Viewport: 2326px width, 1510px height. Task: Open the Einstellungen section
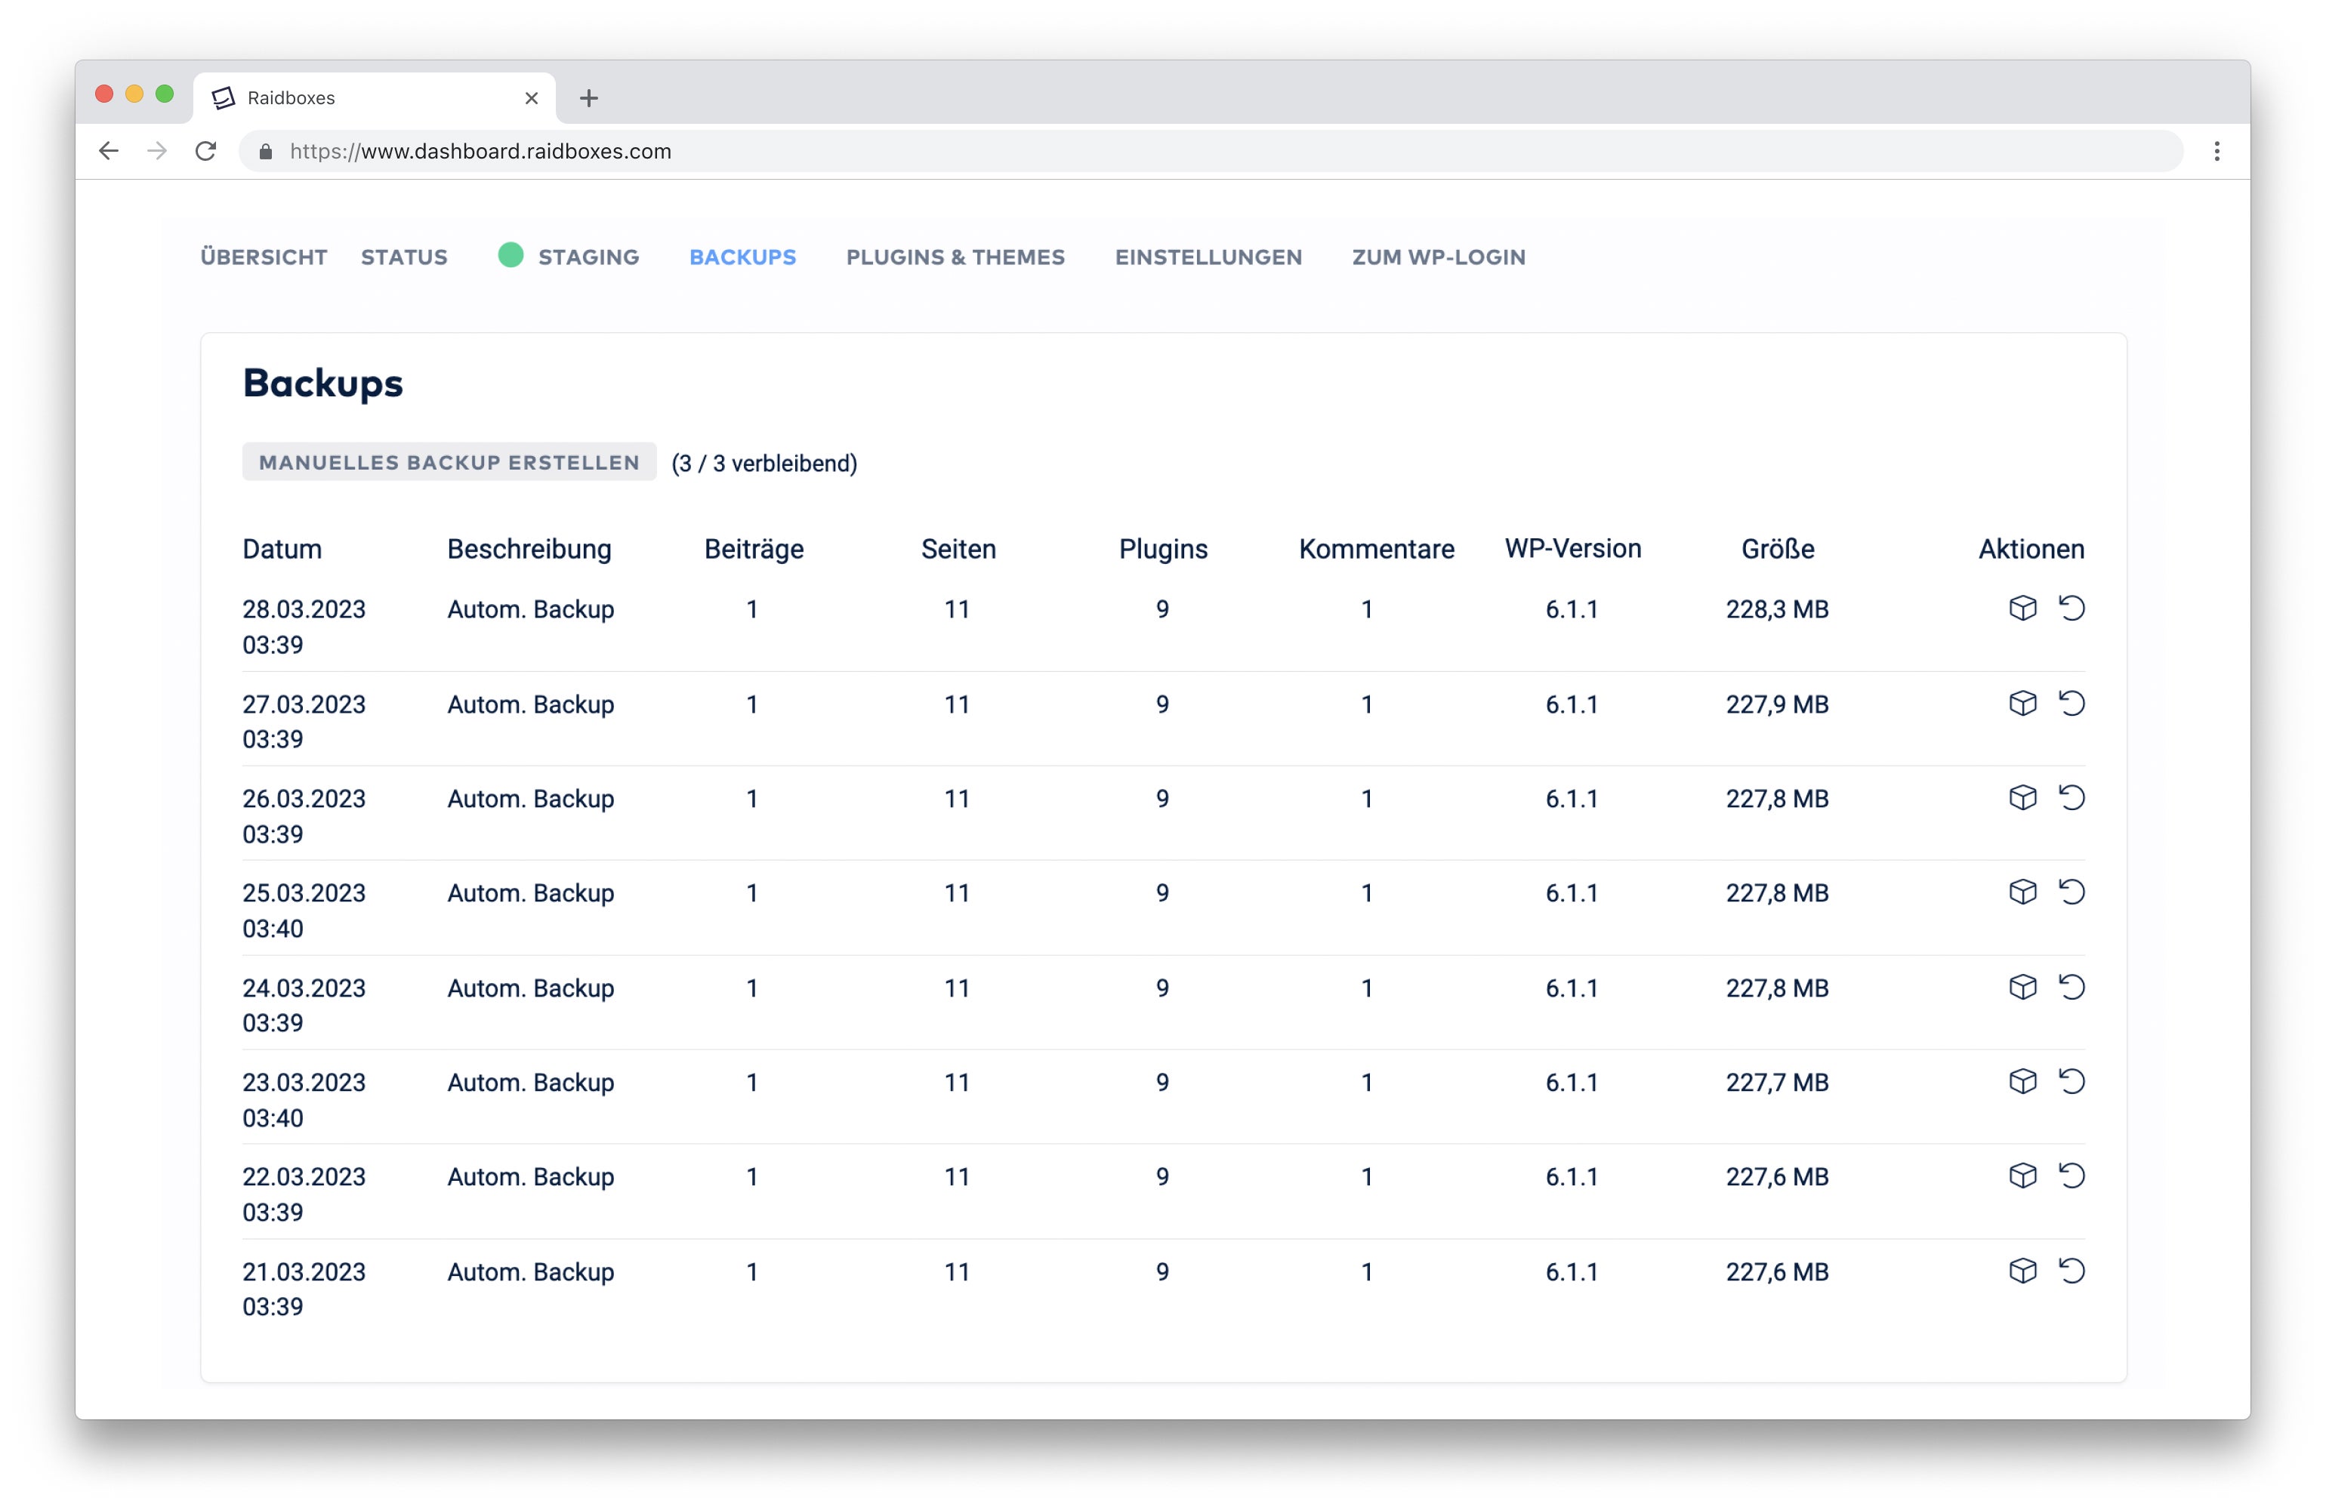click(1208, 257)
